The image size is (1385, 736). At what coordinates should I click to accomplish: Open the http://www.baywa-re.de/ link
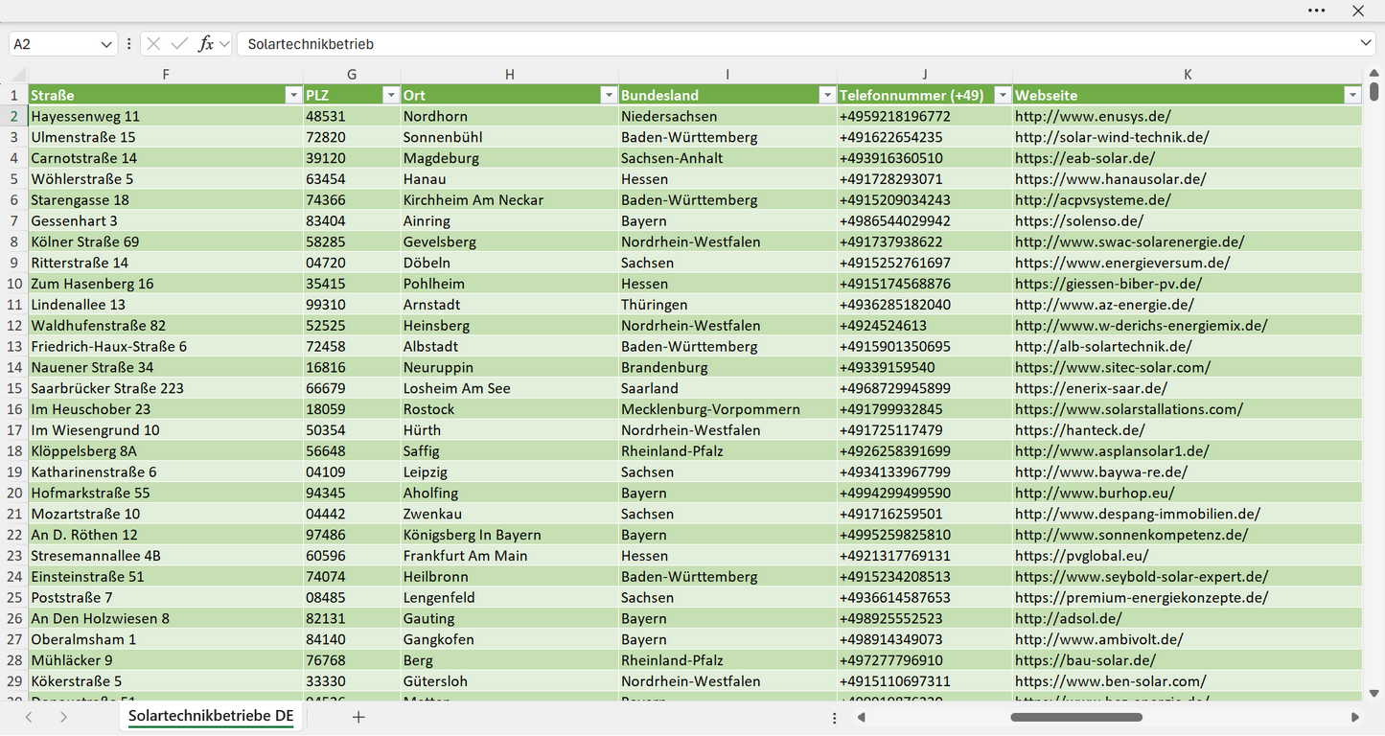(x=1101, y=472)
